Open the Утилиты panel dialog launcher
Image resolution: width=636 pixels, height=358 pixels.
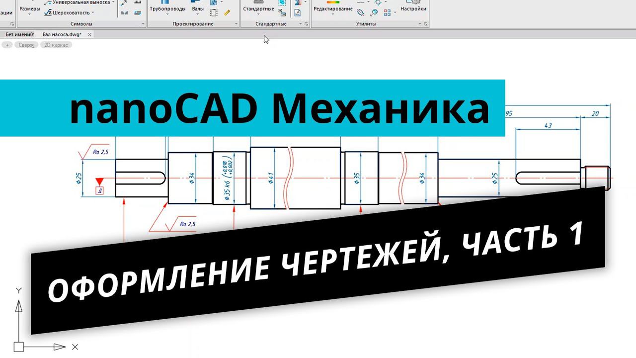coord(426,24)
